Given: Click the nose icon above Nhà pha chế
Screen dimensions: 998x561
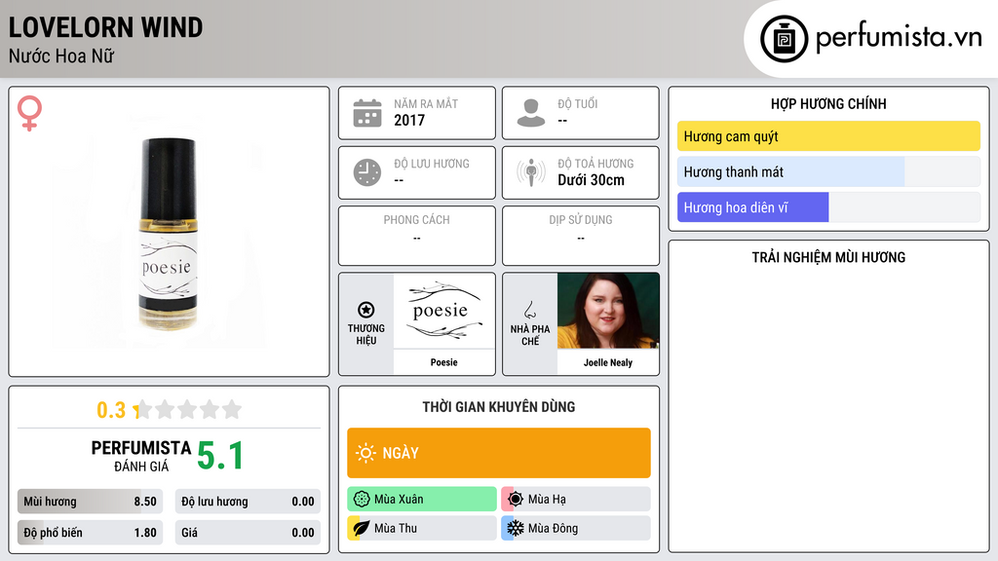Looking at the screenshot, I should (x=529, y=310).
